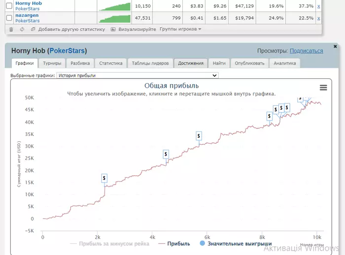
Task: Click PokerStars under nazargen row
Action: [x=28, y=21]
